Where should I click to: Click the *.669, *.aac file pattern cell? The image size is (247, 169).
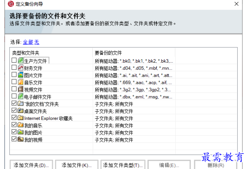[133, 82]
